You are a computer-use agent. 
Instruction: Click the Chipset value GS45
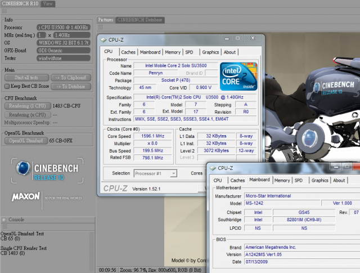[x=304, y=212]
